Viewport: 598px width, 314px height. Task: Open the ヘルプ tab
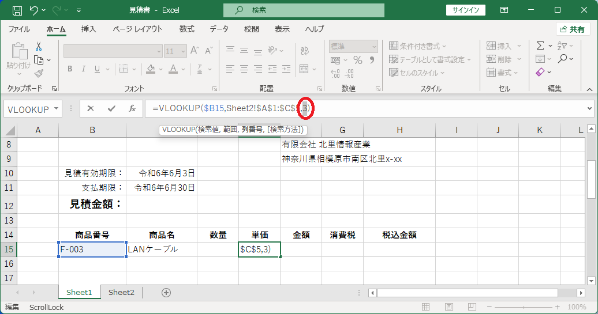click(x=315, y=29)
